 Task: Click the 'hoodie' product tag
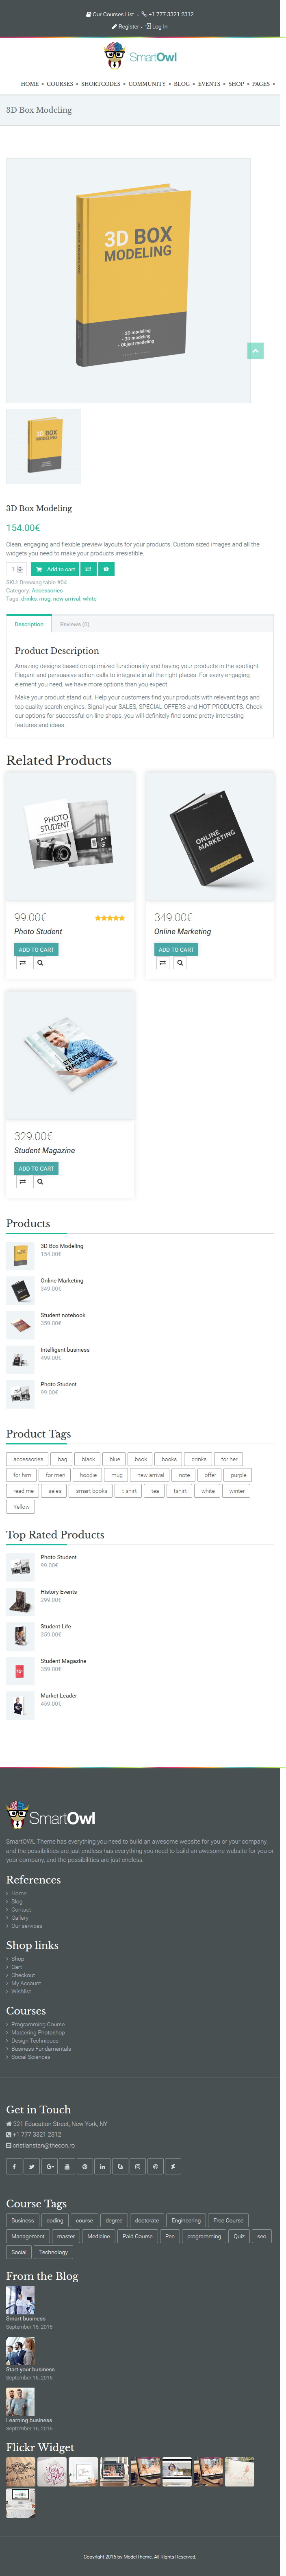[88, 1475]
